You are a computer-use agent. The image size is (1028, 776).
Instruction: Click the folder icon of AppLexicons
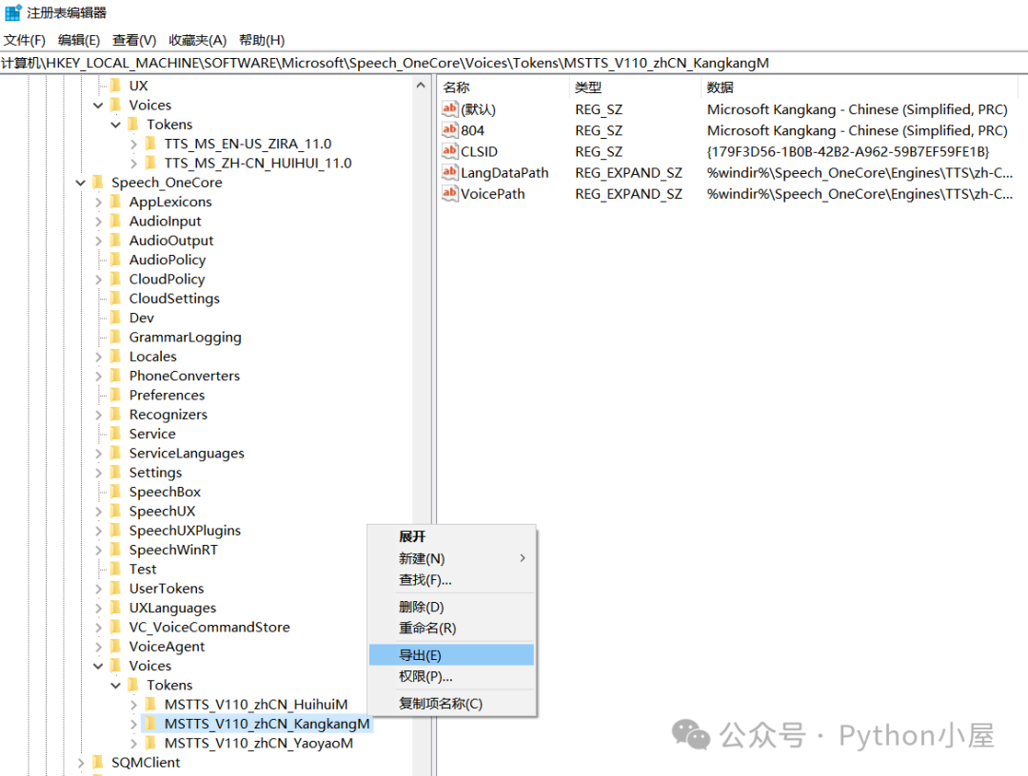117,202
